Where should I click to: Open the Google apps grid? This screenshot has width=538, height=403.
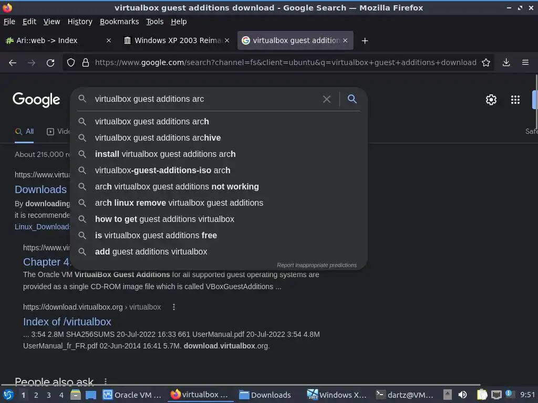[515, 100]
